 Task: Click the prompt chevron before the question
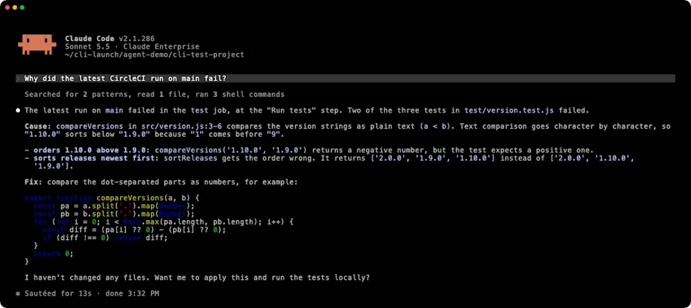18,78
